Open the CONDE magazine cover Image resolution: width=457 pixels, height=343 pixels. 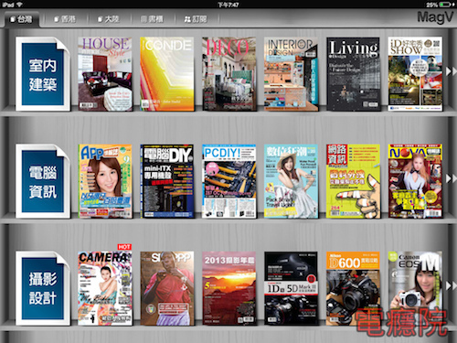point(167,74)
